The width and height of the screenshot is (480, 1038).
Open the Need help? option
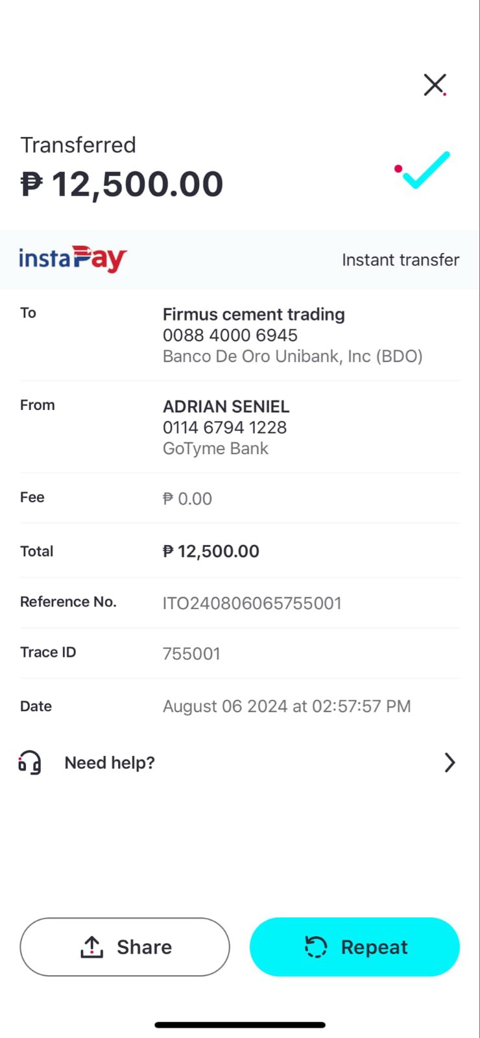pos(110,762)
